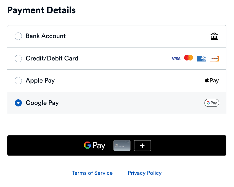Choose the Apple Pay radio option
This screenshot has width=234, height=187.
[18, 81]
